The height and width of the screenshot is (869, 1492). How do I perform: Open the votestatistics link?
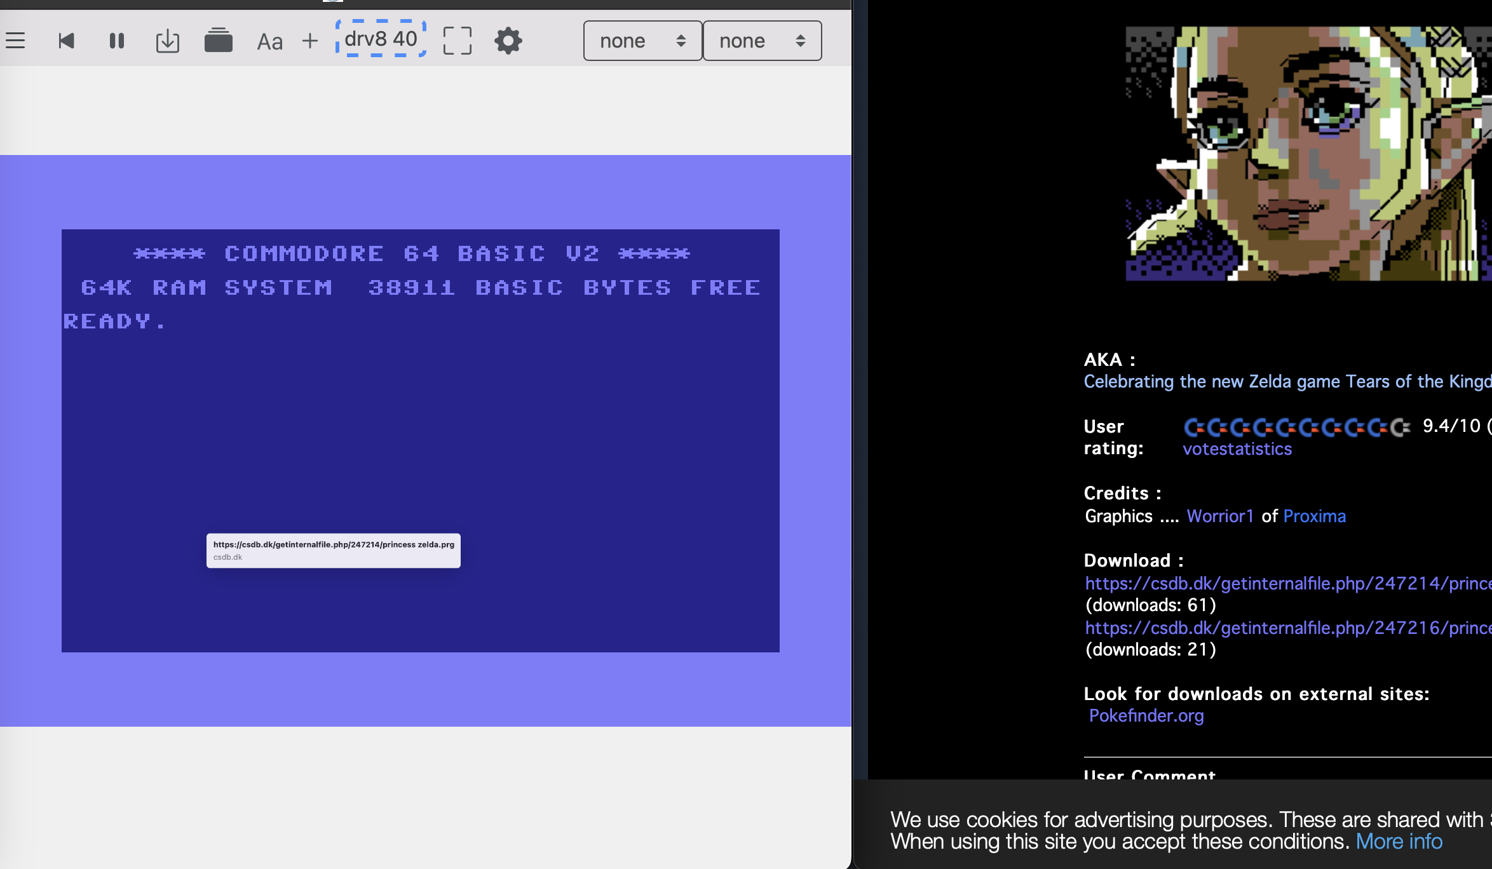coord(1237,449)
